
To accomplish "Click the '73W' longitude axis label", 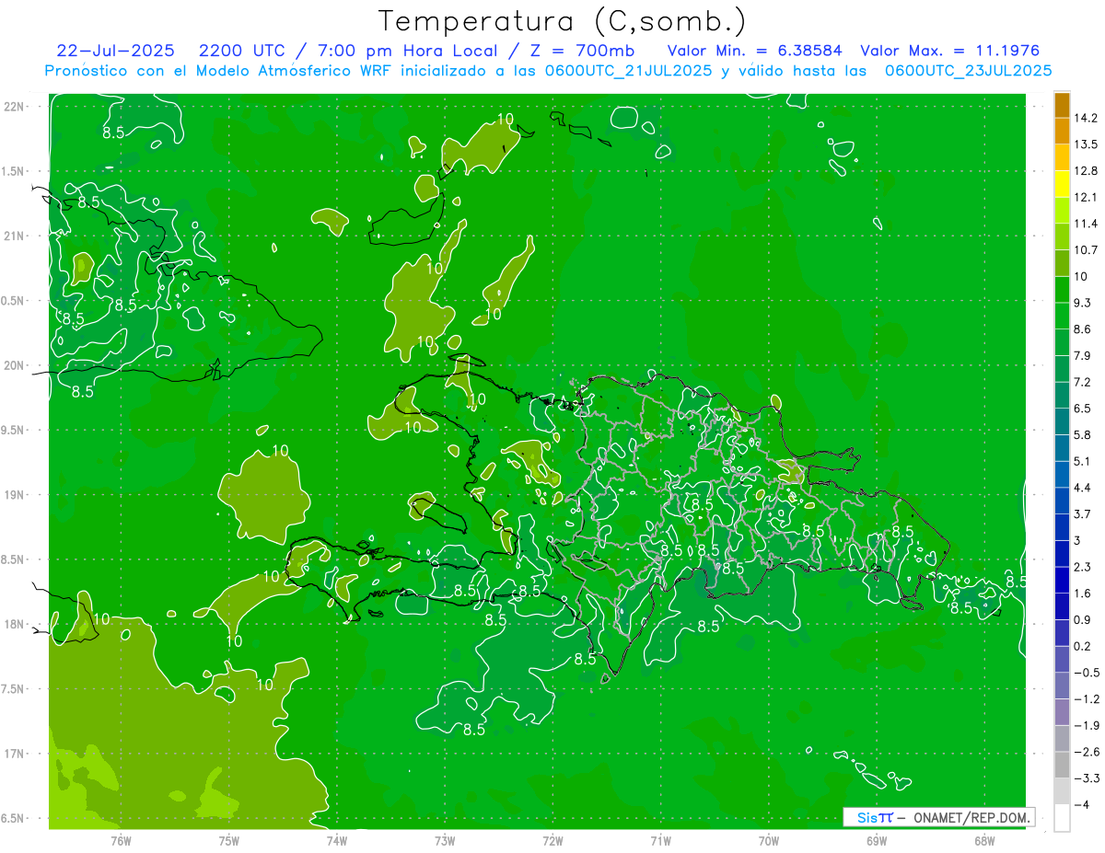I will pos(445,840).
